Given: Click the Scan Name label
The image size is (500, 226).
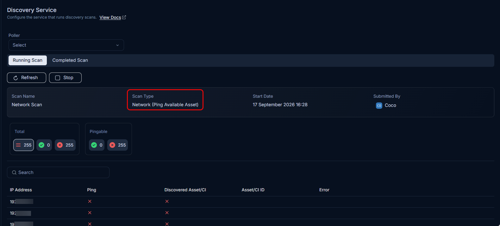Looking at the screenshot, I should coord(23,96).
